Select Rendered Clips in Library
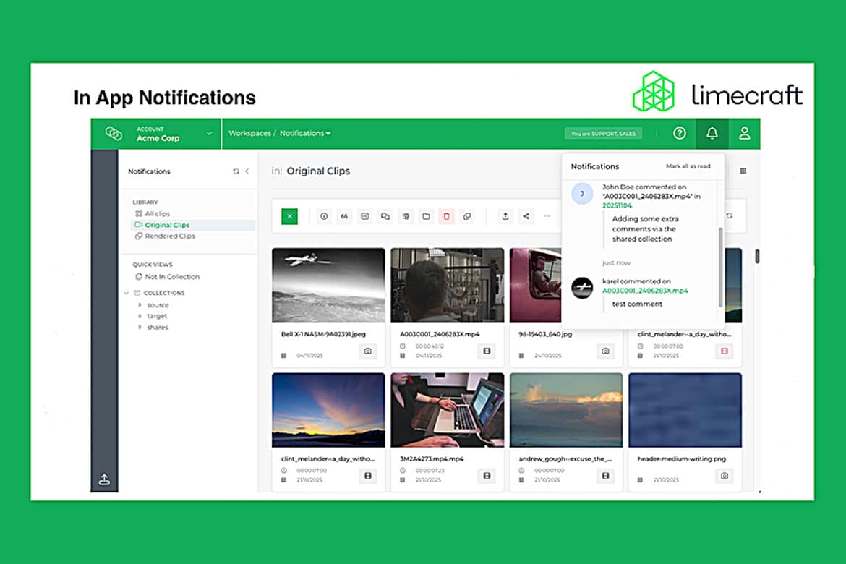The image size is (846, 564). 169,236
